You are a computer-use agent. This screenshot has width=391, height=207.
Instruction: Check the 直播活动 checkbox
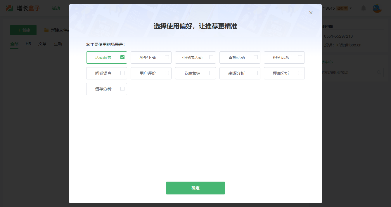click(x=256, y=58)
